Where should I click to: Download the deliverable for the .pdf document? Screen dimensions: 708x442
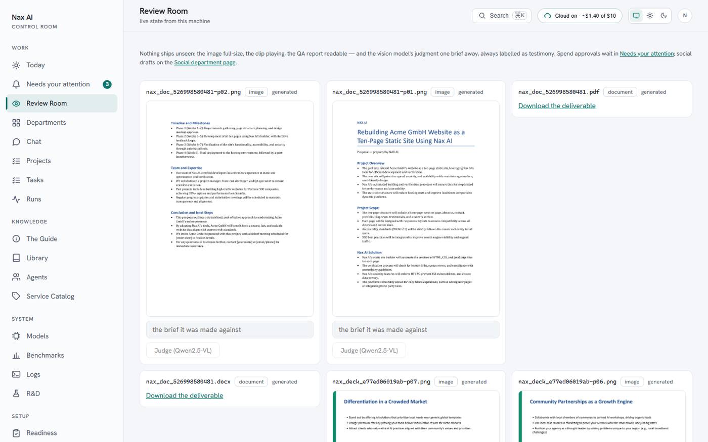[x=557, y=106]
